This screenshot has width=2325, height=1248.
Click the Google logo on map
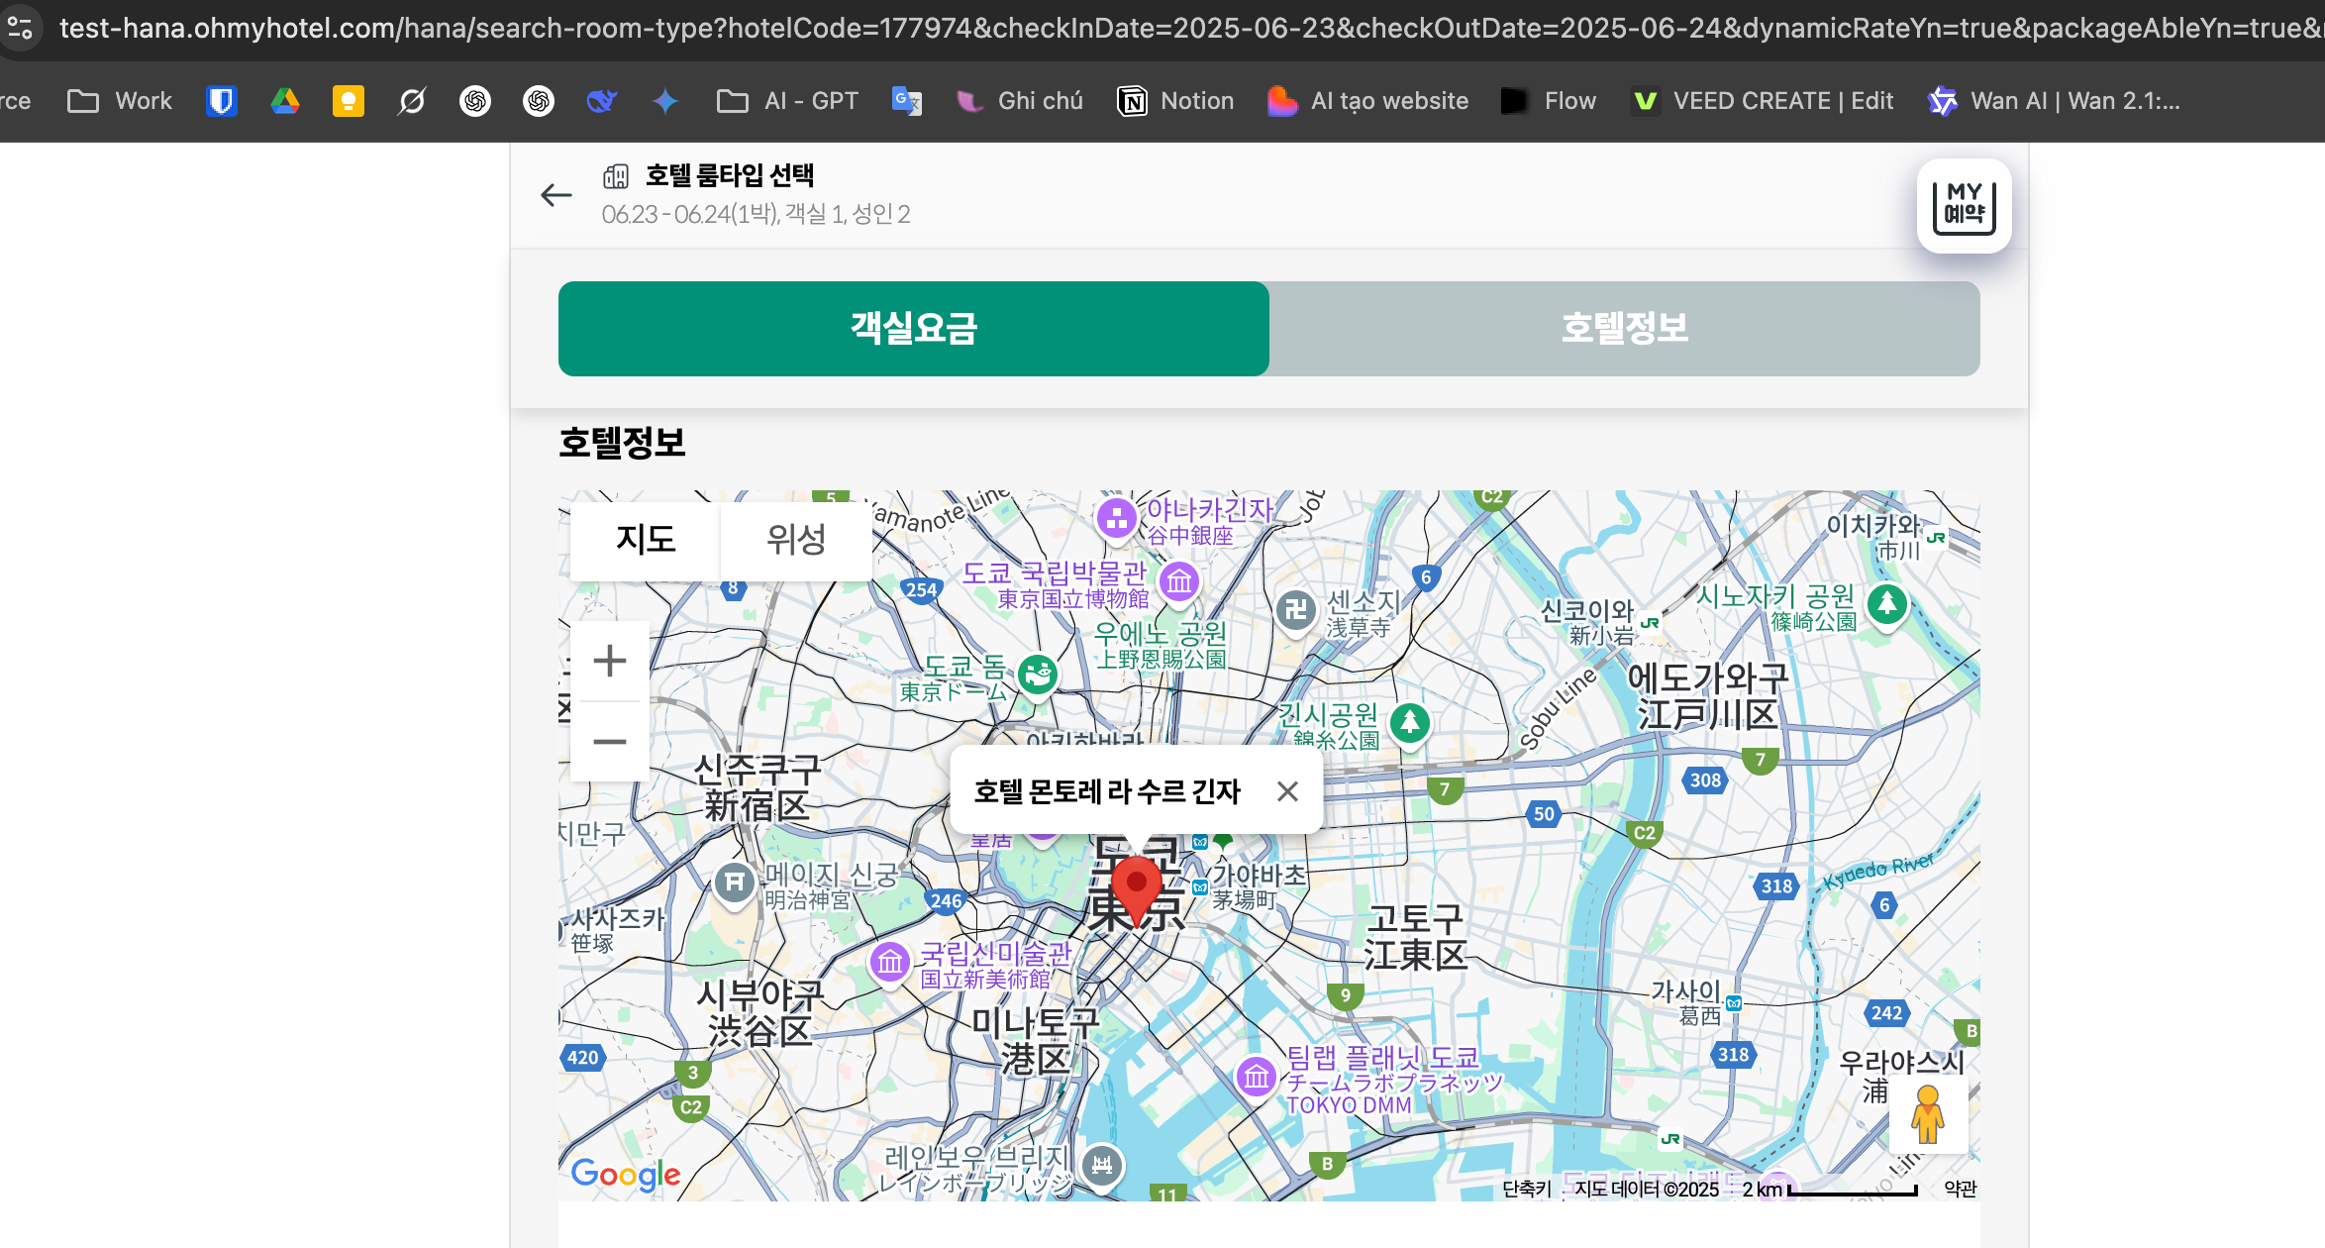(x=626, y=1174)
